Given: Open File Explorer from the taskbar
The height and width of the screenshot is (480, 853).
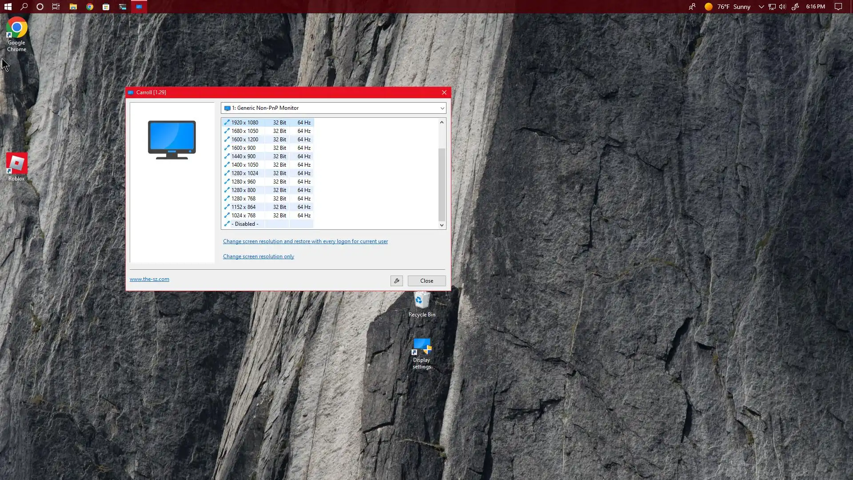Looking at the screenshot, I should (73, 7).
